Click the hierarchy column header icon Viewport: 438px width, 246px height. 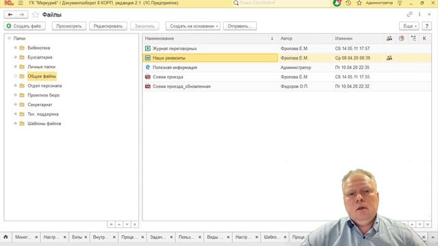coord(413,38)
